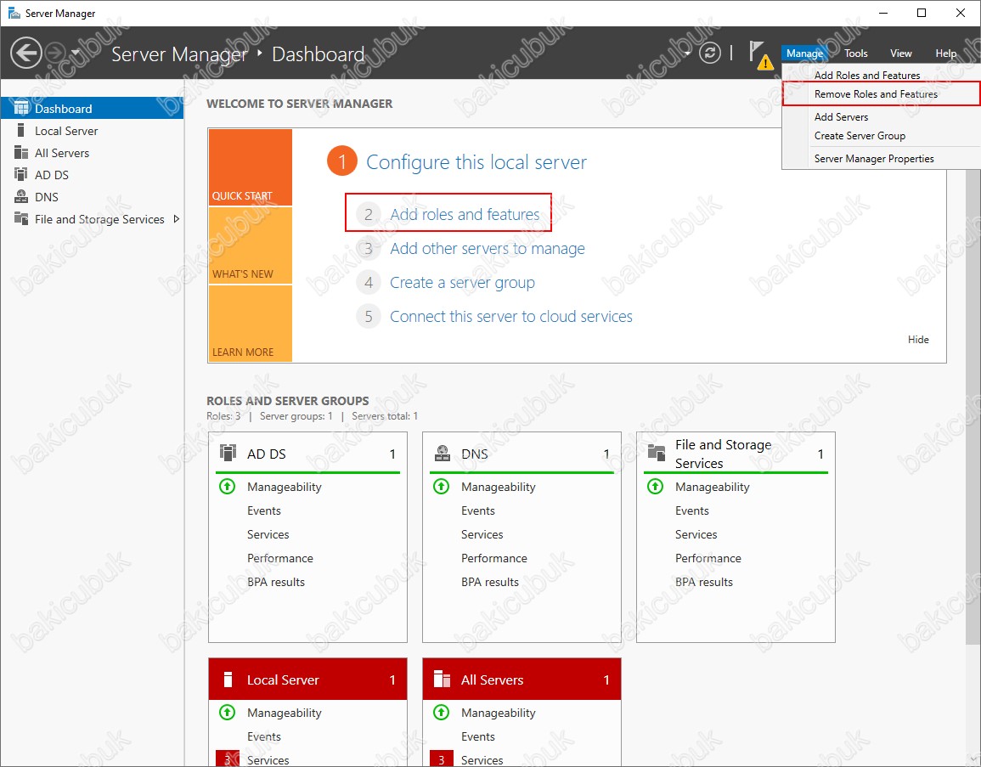This screenshot has height=767, width=981.
Task: Open the DNS role tile header
Action: click(x=522, y=454)
